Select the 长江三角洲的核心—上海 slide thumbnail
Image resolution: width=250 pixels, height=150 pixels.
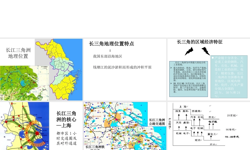[41, 126]
